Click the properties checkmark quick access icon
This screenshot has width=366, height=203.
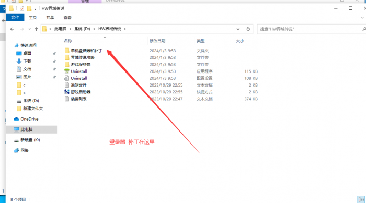pos(22,9)
